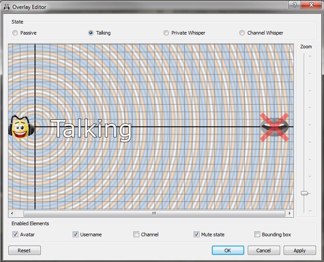
Task: Choose the Private Whisper state
Action: (x=166, y=33)
